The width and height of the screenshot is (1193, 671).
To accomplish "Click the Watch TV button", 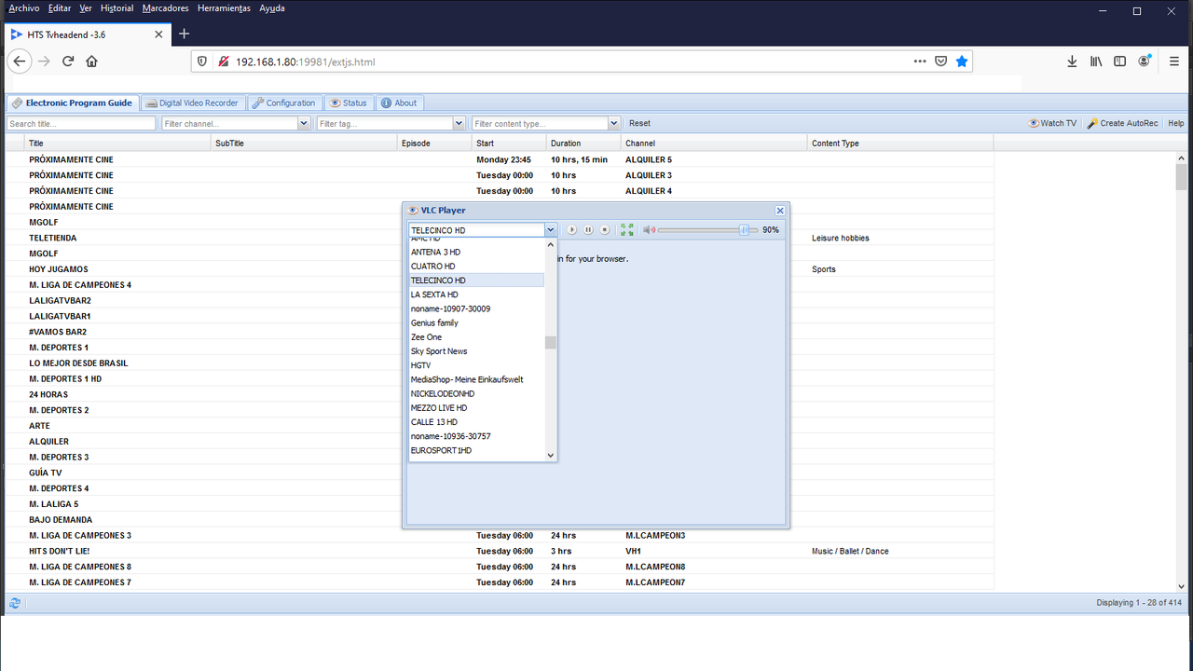I will (x=1052, y=123).
